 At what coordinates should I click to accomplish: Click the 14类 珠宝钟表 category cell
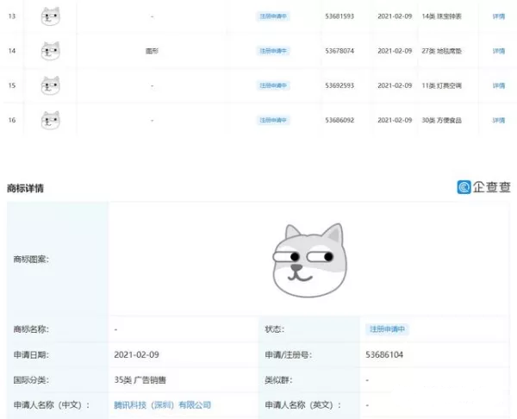coord(442,16)
